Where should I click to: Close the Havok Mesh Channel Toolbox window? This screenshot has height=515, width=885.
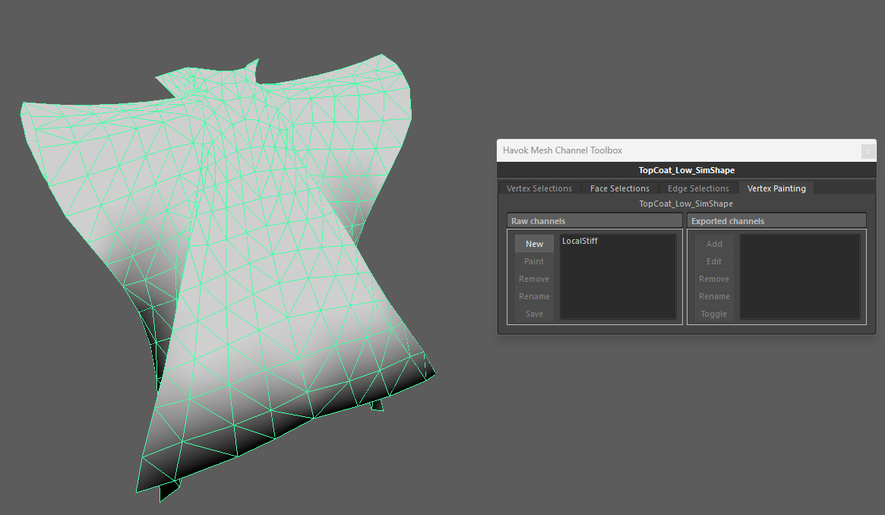pyautogui.click(x=868, y=151)
